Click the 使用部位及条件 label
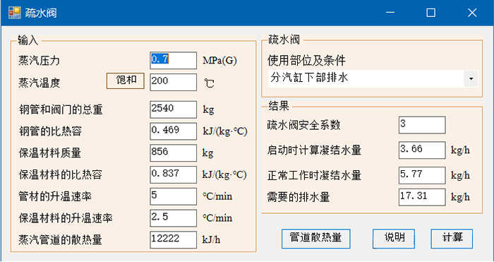 click(306, 61)
